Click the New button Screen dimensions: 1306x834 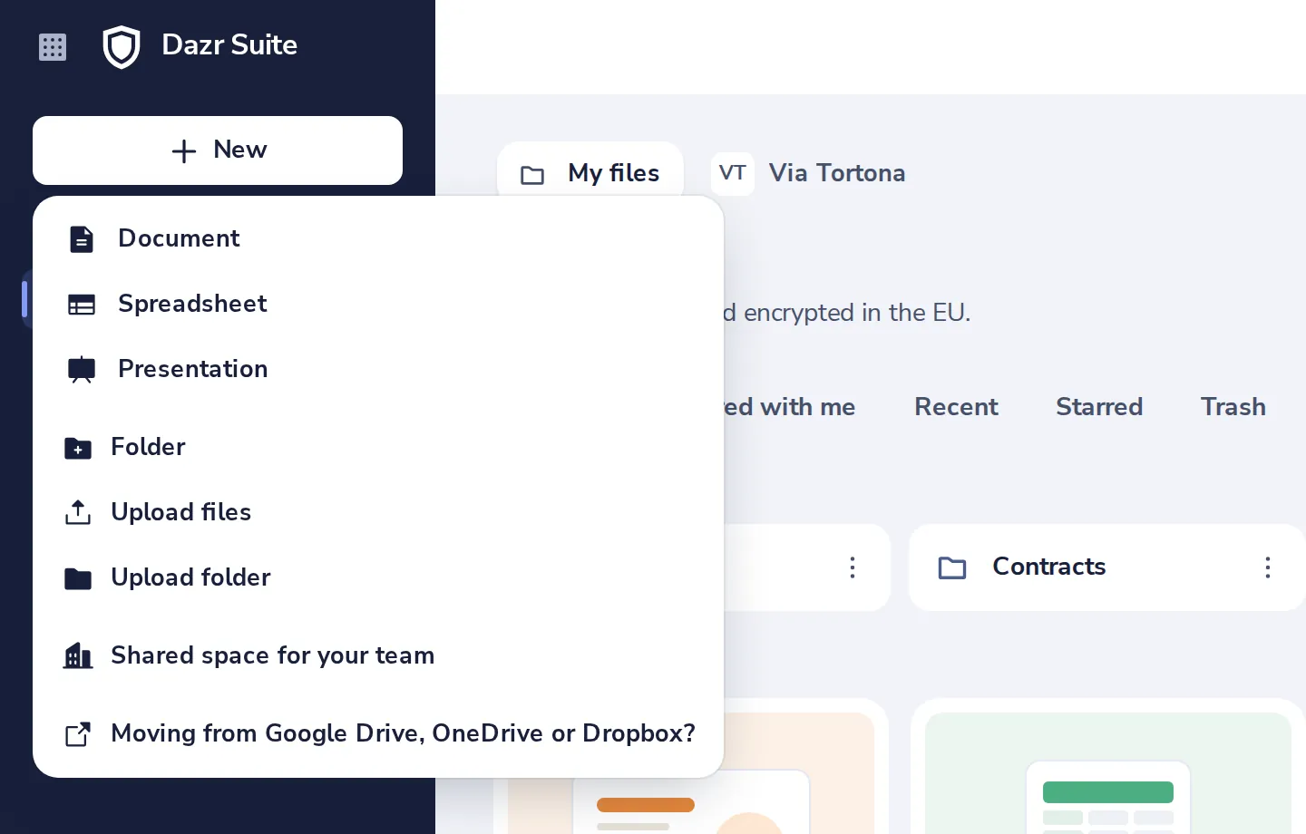218,150
